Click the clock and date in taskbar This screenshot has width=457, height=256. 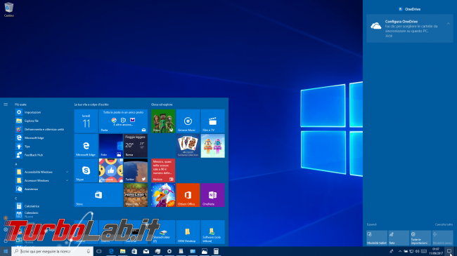pyautogui.click(x=436, y=251)
